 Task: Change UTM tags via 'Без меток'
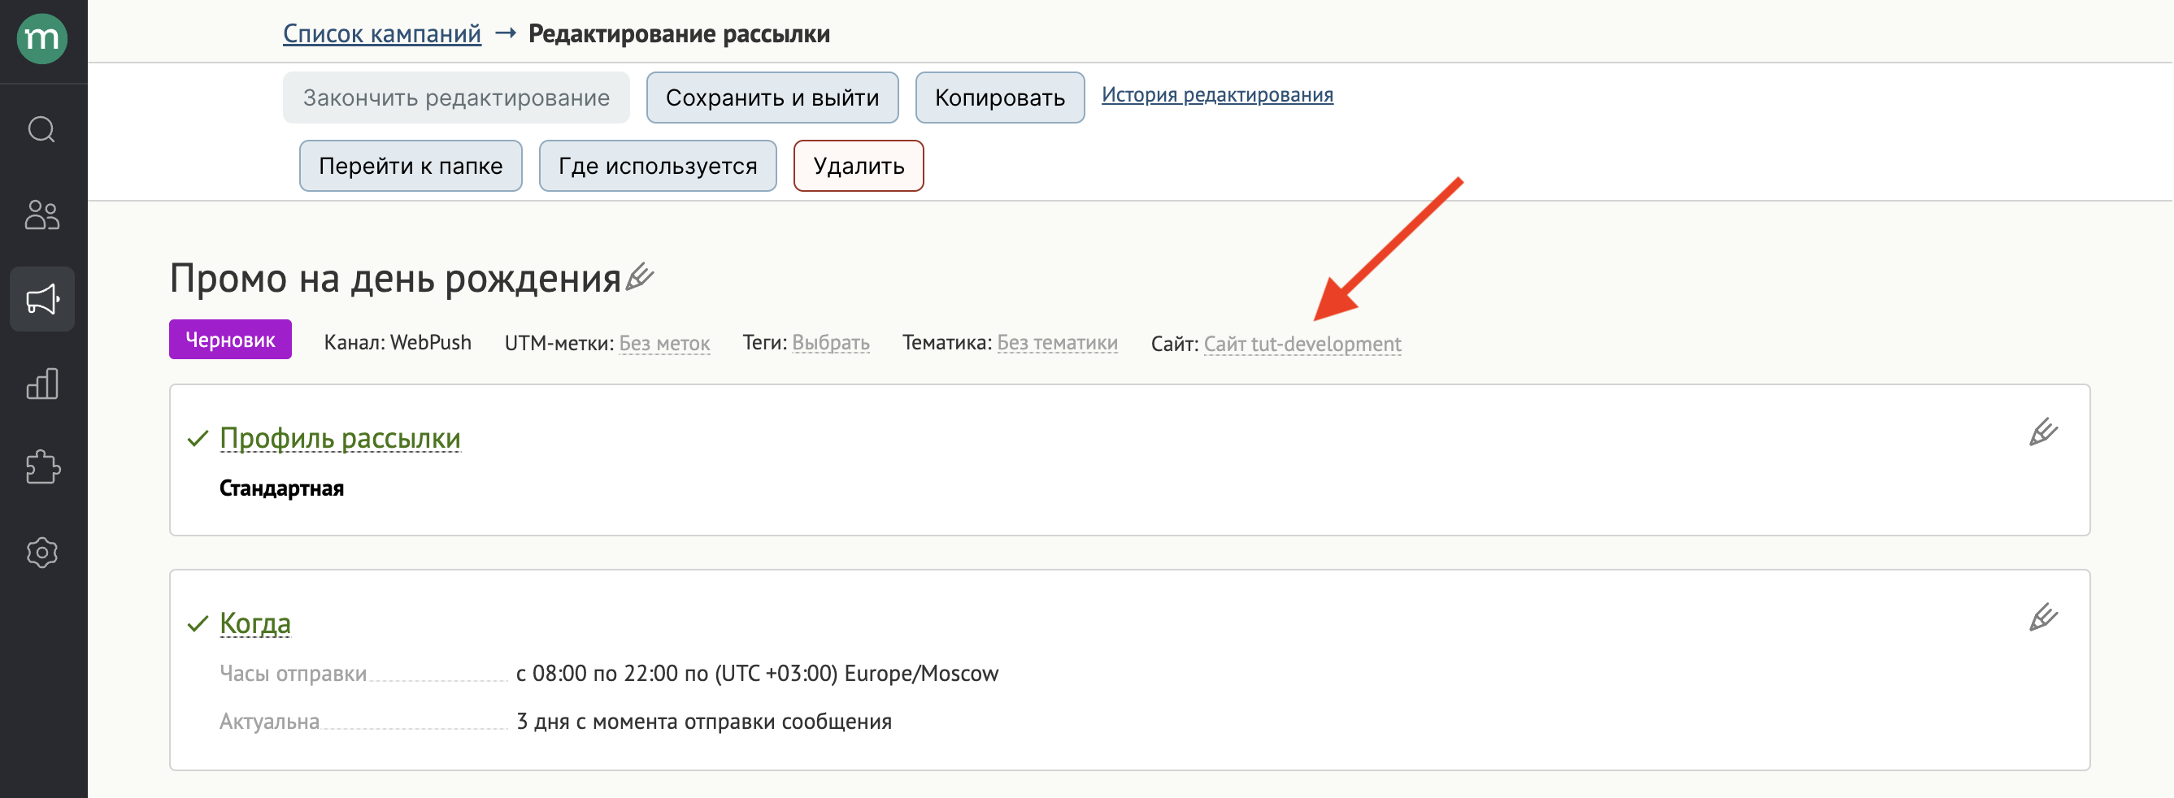pos(664,343)
